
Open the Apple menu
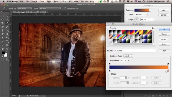pyautogui.click(x=3, y=1)
